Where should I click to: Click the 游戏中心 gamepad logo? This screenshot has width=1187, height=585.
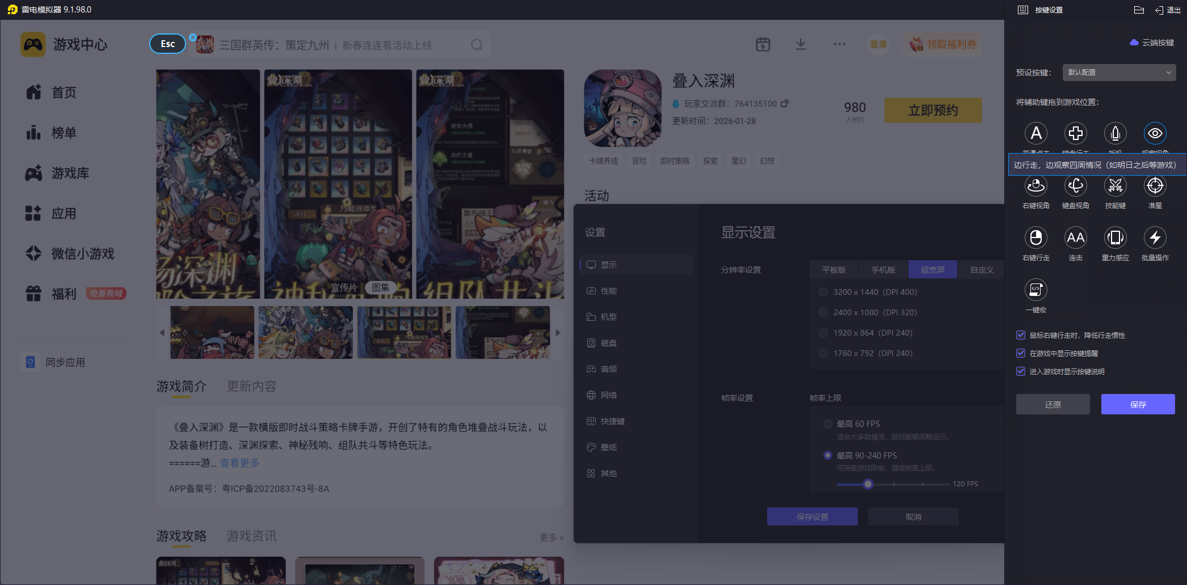tap(33, 44)
